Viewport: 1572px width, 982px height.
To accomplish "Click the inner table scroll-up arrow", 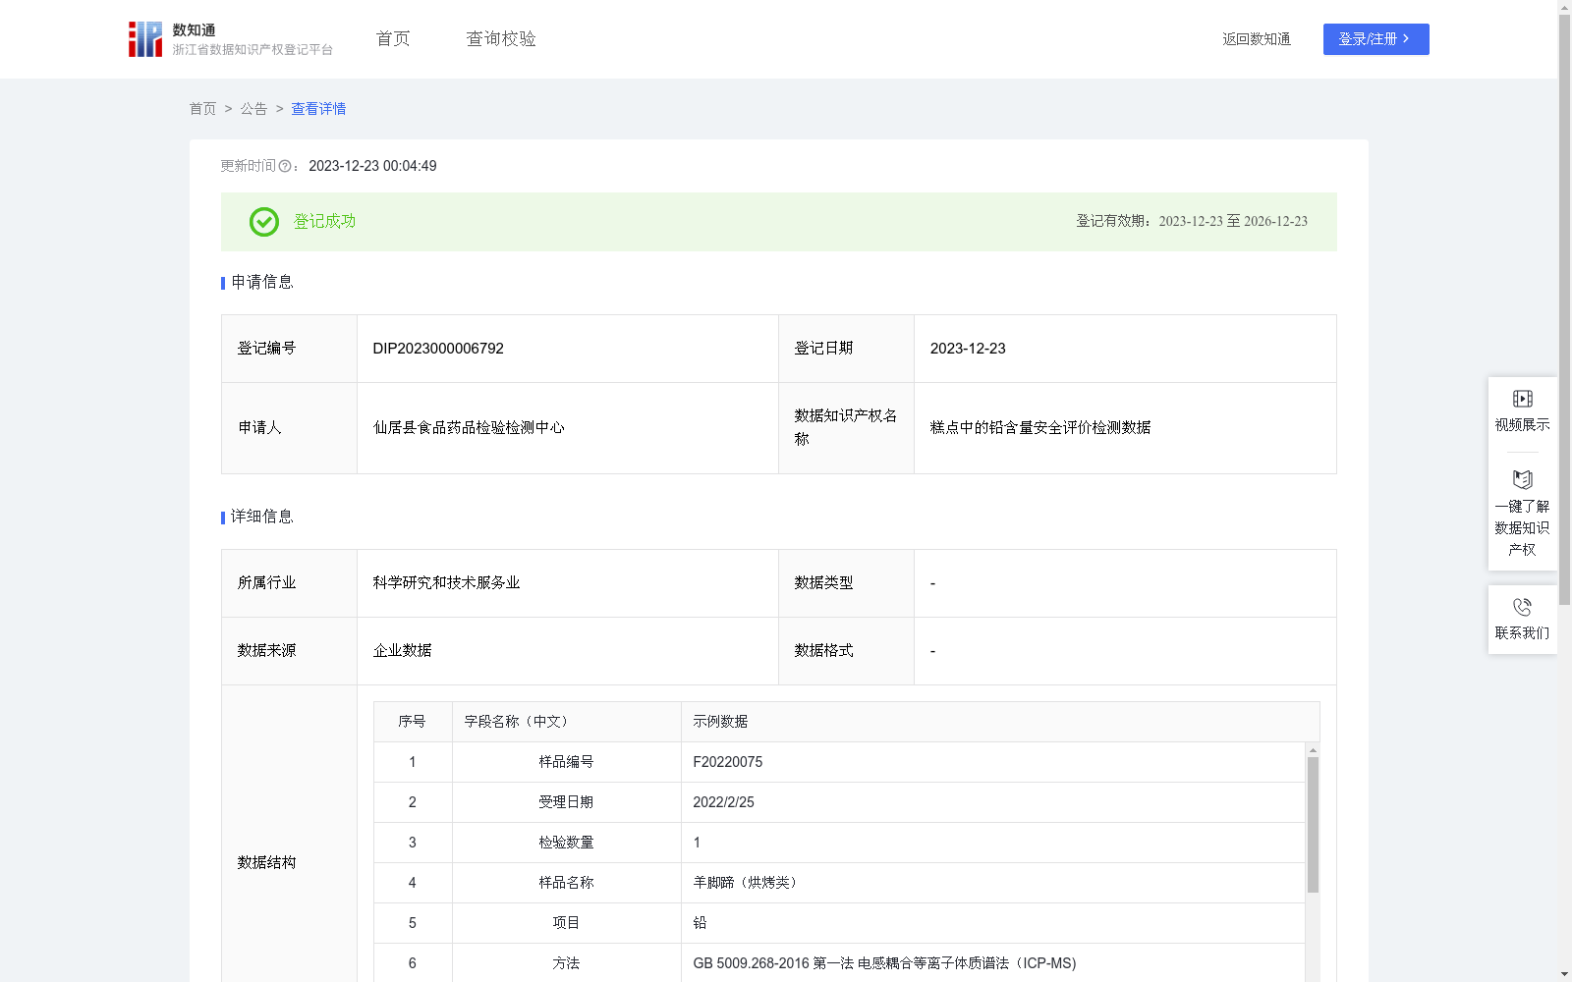I will (x=1313, y=750).
